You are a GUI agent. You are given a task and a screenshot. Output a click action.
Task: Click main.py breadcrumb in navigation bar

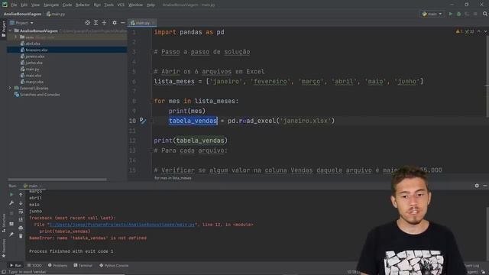56,14
